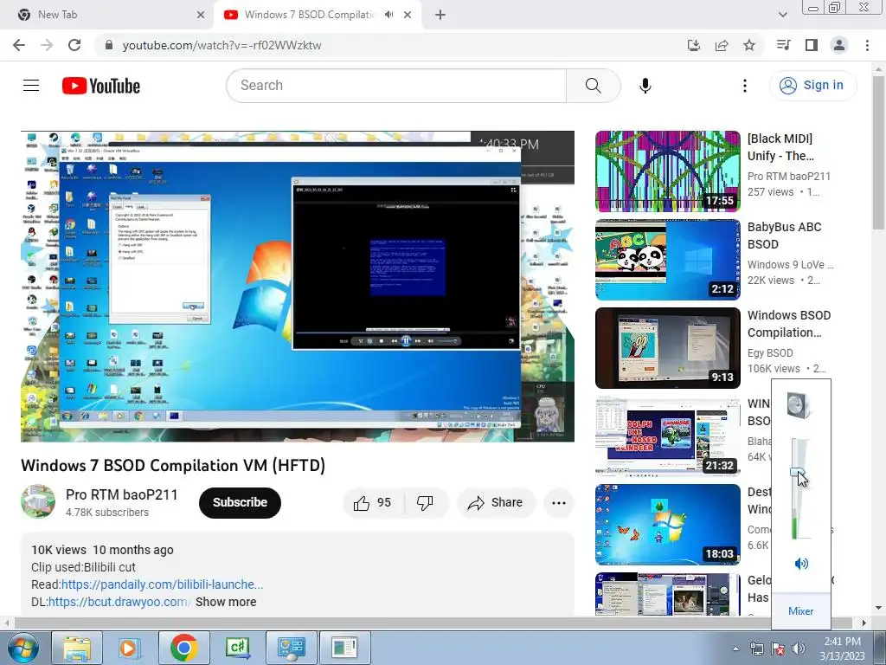Viewport: 886px width, 665px height.
Task: Open the C# application in taskbar
Action: point(237,648)
